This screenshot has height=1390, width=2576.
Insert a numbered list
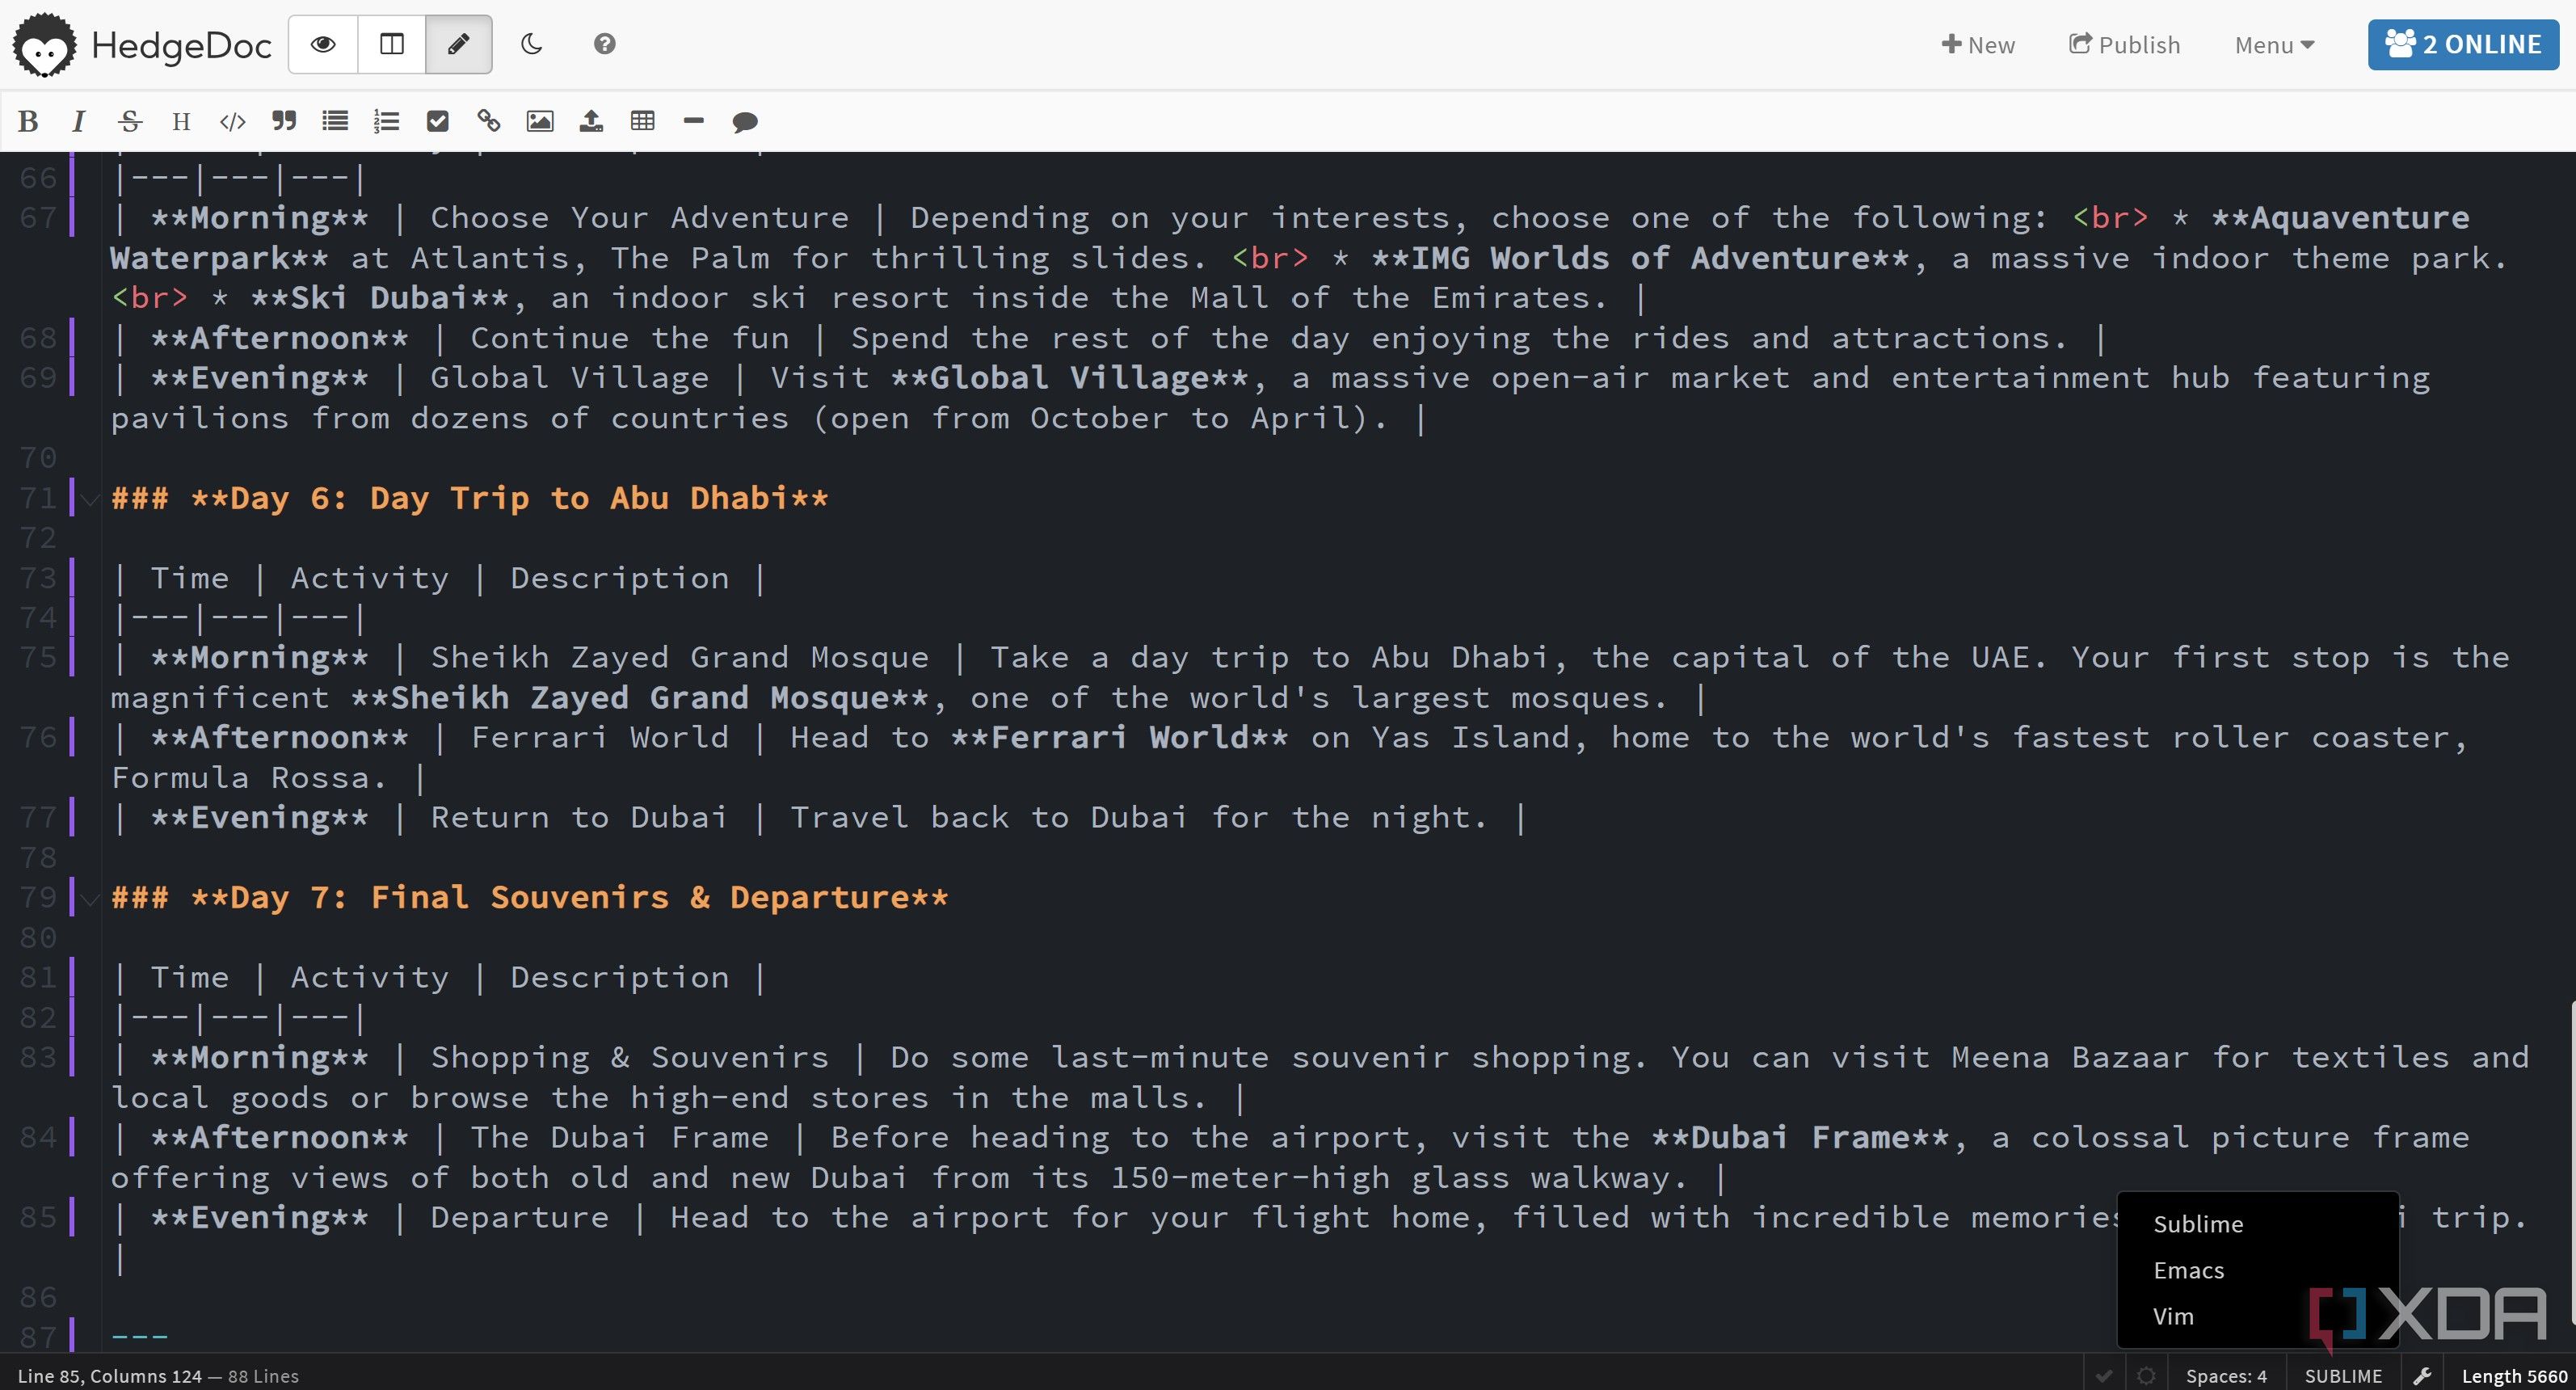(386, 122)
